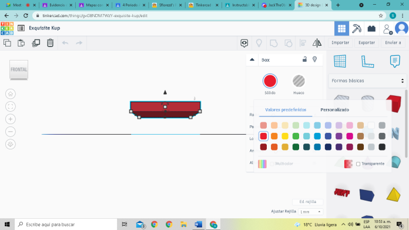409x230 pixels.
Task: Fit all shapes in view
Action: [11, 106]
